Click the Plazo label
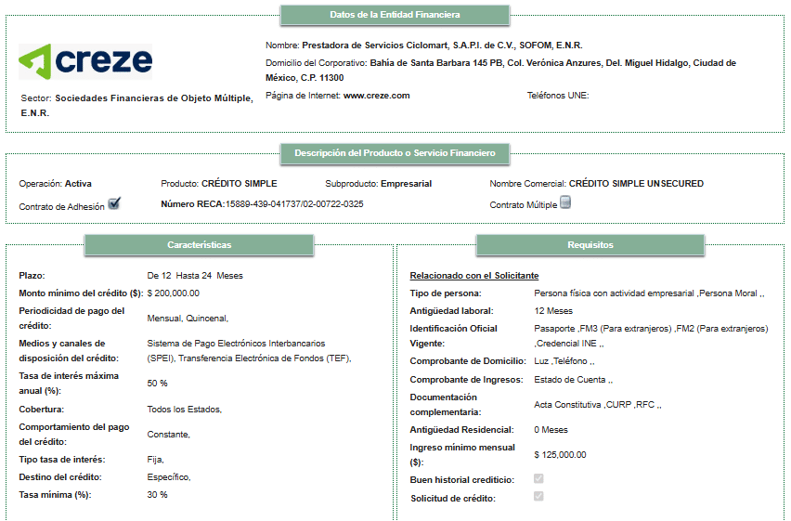The height and width of the screenshot is (521, 791). coord(32,276)
